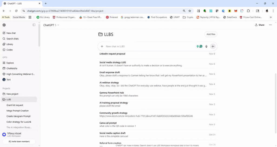Go back in browser
The width and height of the screenshot is (277, 147).
[4, 11]
